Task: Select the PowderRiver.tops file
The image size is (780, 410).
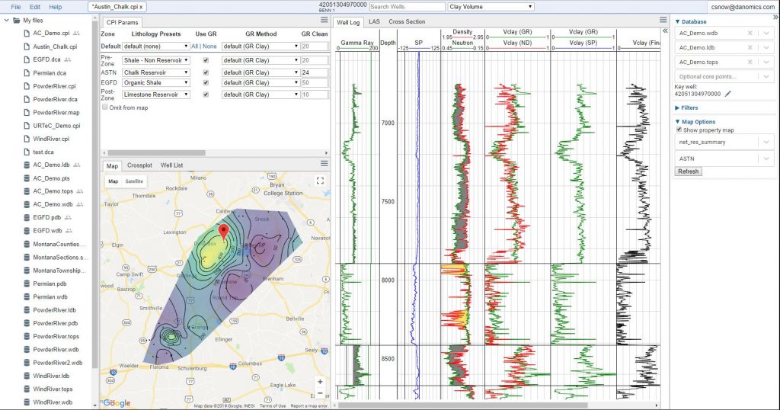Action: pos(56,336)
